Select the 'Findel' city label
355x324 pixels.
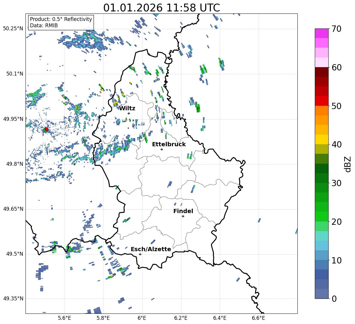(x=183, y=211)
